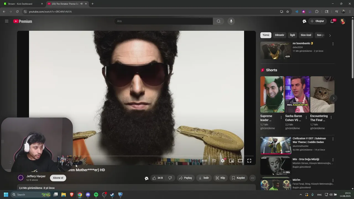This screenshot has height=199, width=354.
Task: Toggle autoplay switch in player
Action: click(204, 161)
